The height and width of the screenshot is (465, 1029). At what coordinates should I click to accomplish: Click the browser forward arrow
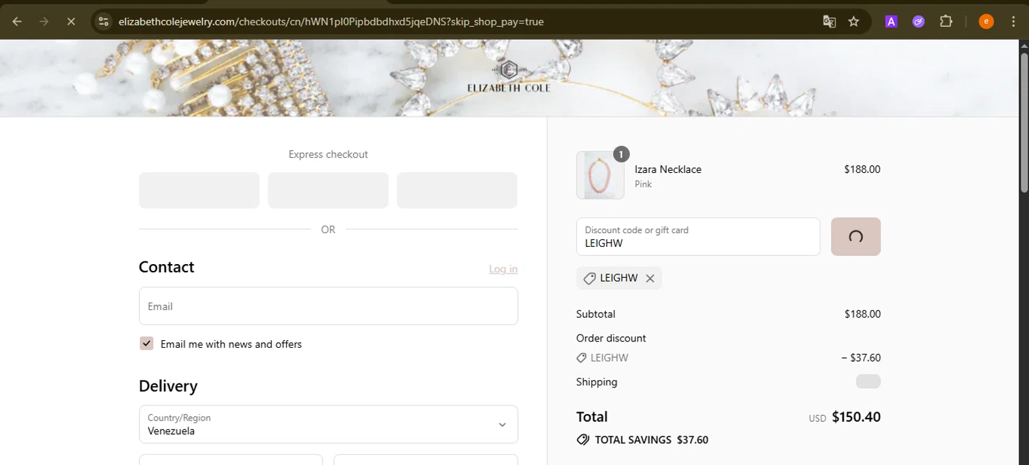(x=44, y=21)
